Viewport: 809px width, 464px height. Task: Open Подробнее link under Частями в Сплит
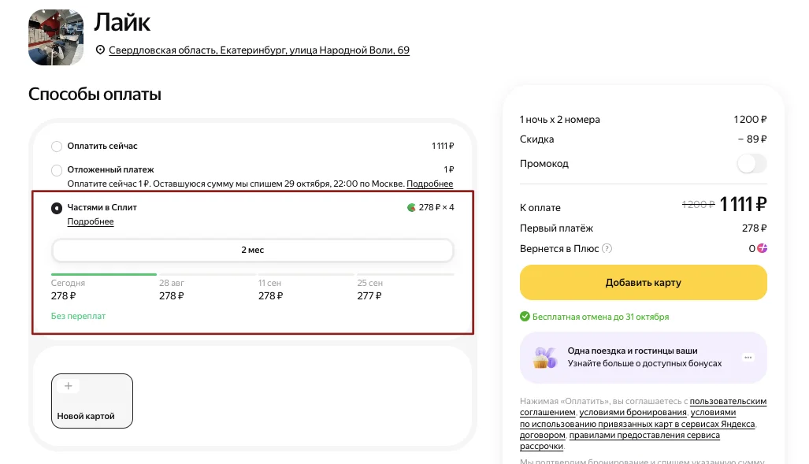[x=91, y=221]
